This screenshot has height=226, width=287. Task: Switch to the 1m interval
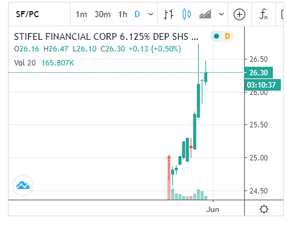click(81, 15)
